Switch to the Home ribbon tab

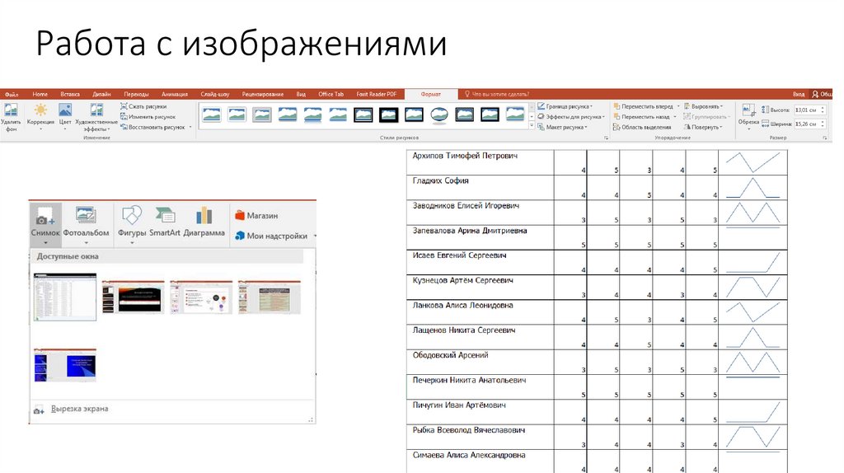point(40,94)
